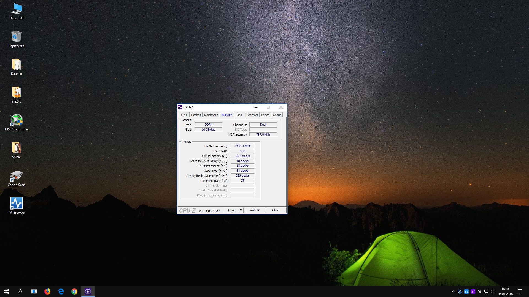
Task: Open the TV-Browser desktop icon
Action: coord(17,204)
